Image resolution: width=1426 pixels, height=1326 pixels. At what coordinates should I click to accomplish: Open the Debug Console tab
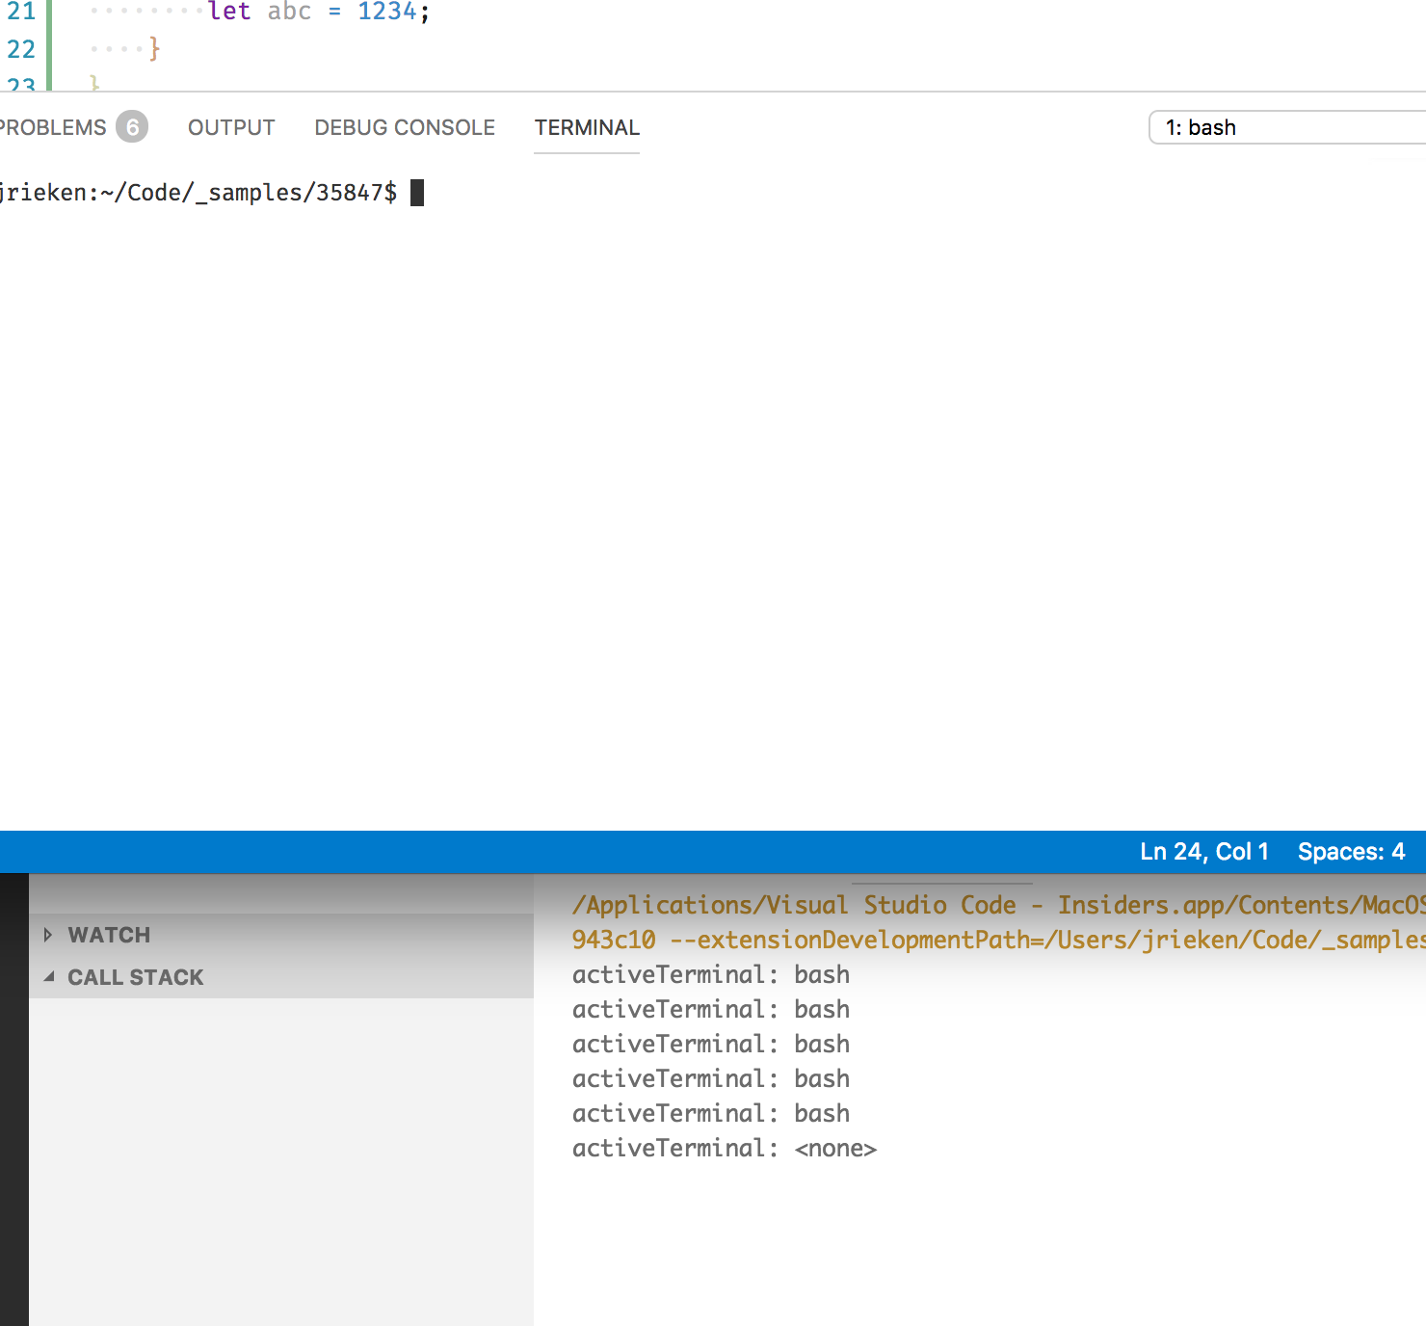pos(404,126)
